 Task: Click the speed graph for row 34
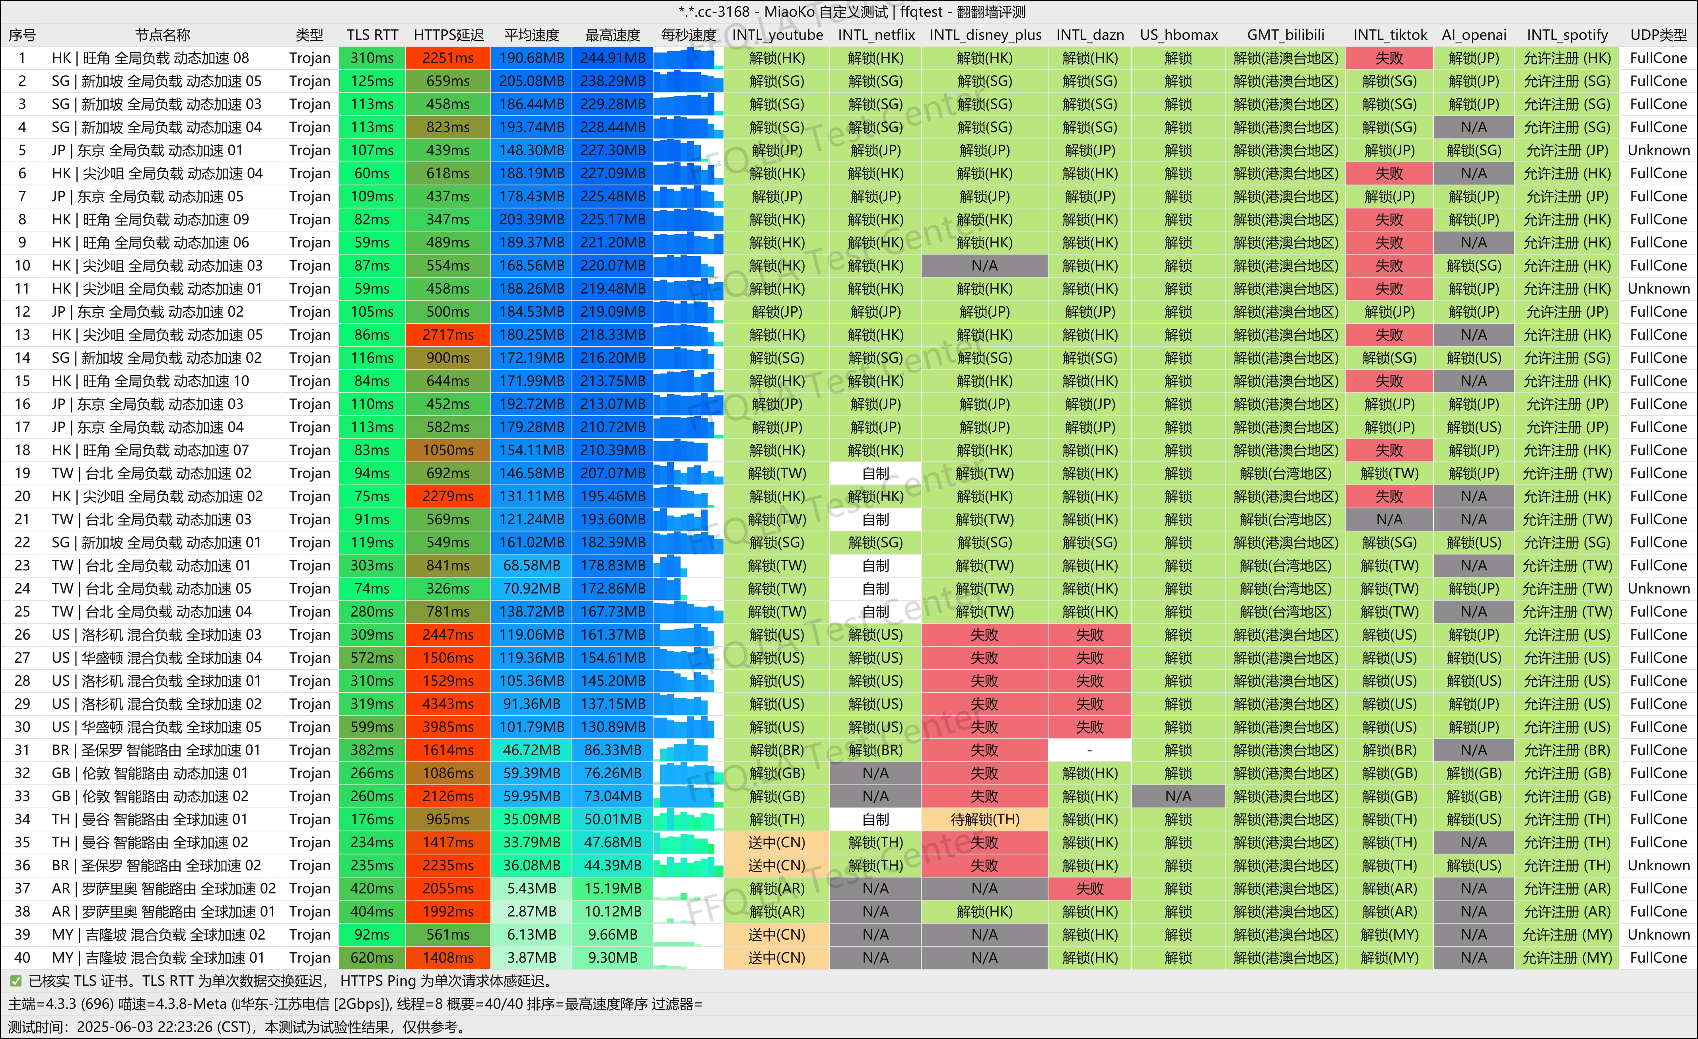click(688, 820)
